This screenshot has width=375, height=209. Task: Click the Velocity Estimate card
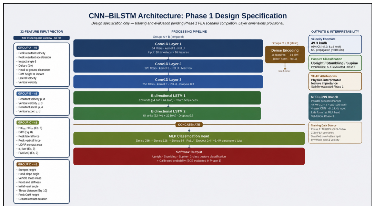[335, 44]
